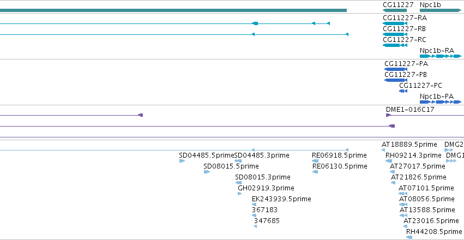The height and width of the screenshot is (240, 464).
Task: Select the teal gene arrow under Npc1b label
Action: coord(441,10)
